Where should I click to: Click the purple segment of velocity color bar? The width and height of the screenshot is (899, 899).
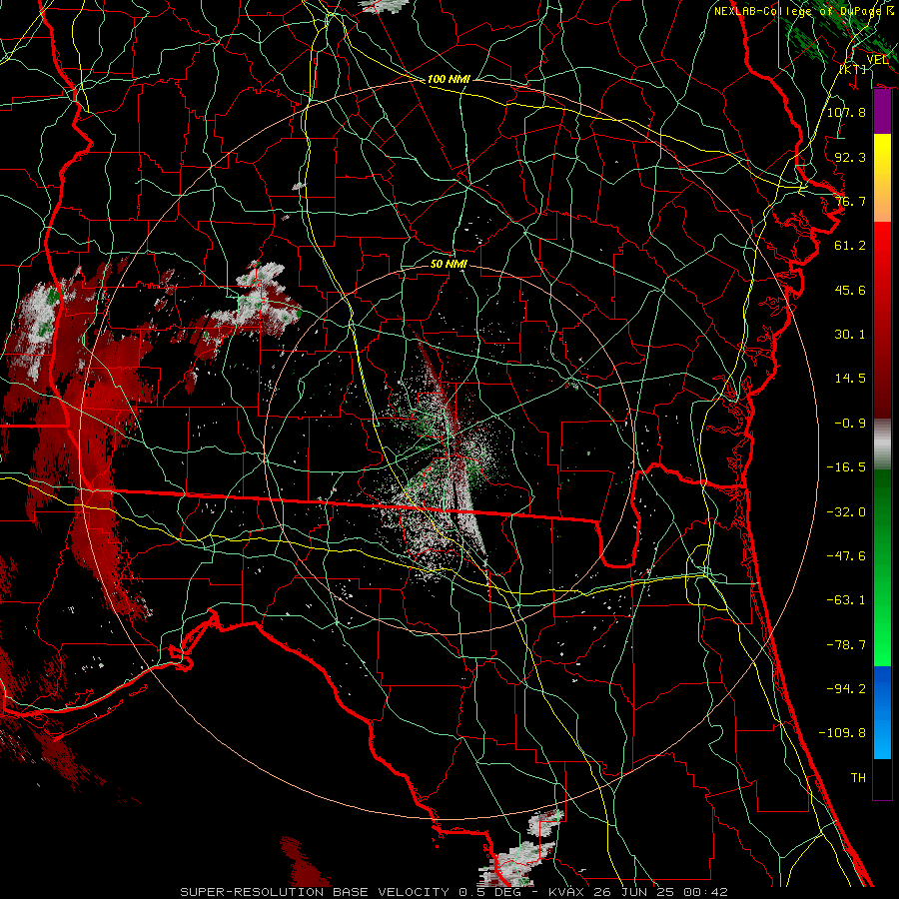point(882,112)
